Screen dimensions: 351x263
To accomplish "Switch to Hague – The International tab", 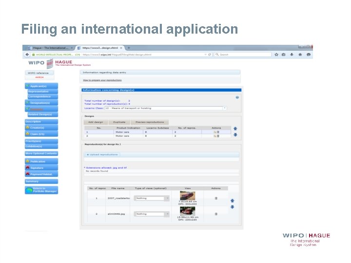I will click(50, 48).
